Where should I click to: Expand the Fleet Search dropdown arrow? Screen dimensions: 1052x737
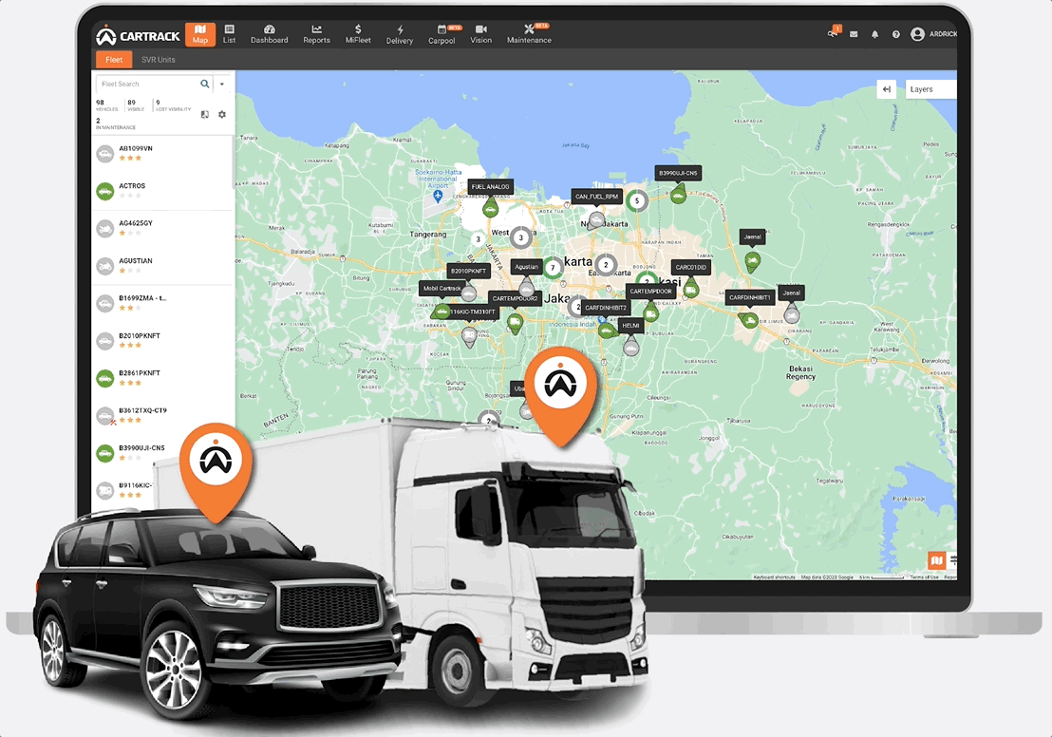(x=221, y=84)
